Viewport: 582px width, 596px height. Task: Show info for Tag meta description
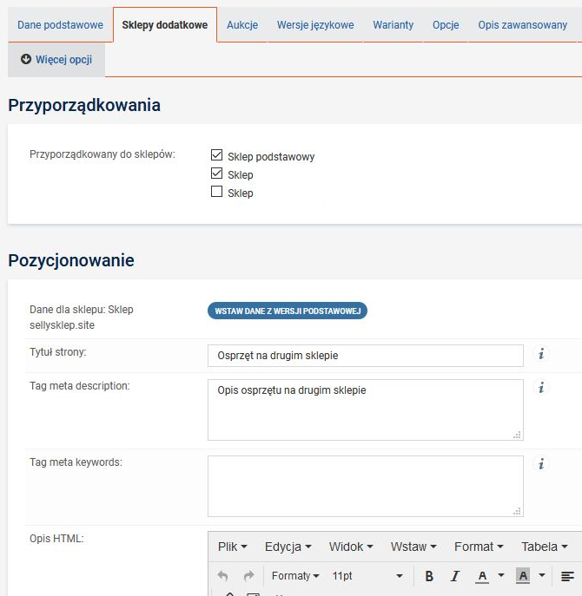point(541,388)
